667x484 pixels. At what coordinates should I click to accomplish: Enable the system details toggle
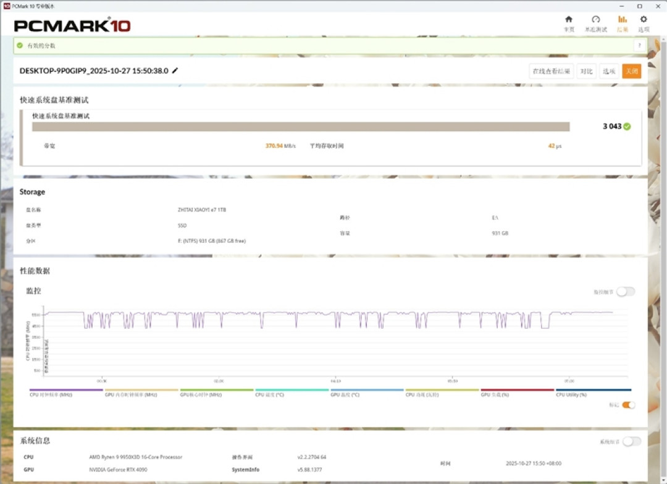coord(632,441)
